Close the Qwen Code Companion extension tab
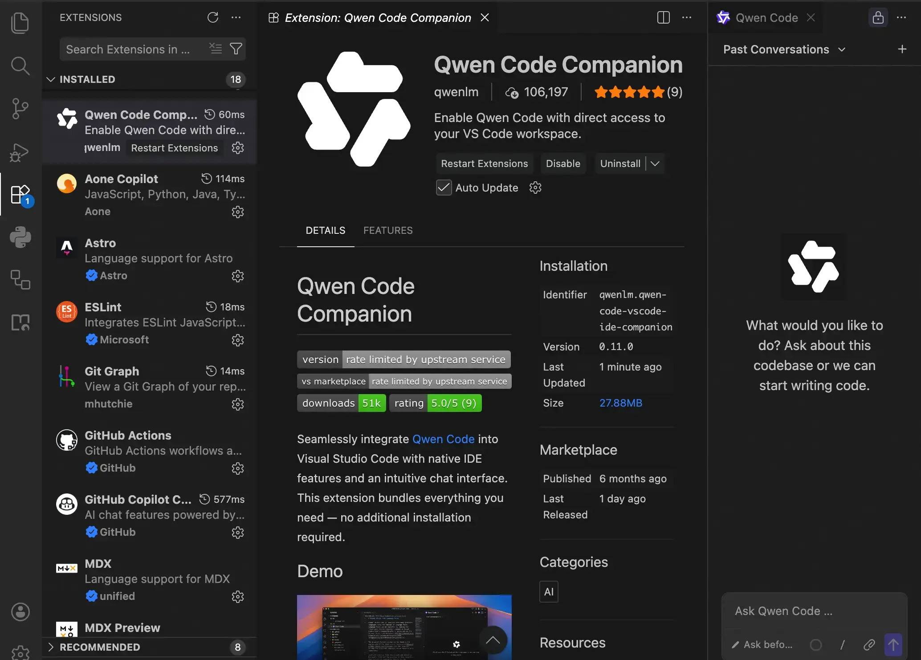921x660 pixels. (485, 17)
